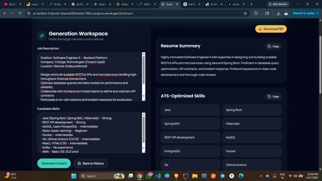The image size is (322, 181).
Task: Click the sparkle icon beside Generation Workspace
Action: [x=42, y=36]
